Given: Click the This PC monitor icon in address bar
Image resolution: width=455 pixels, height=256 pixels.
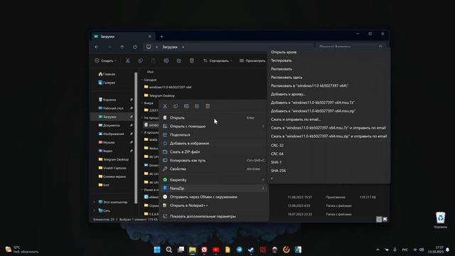Looking at the screenshot, I should coord(149,47).
